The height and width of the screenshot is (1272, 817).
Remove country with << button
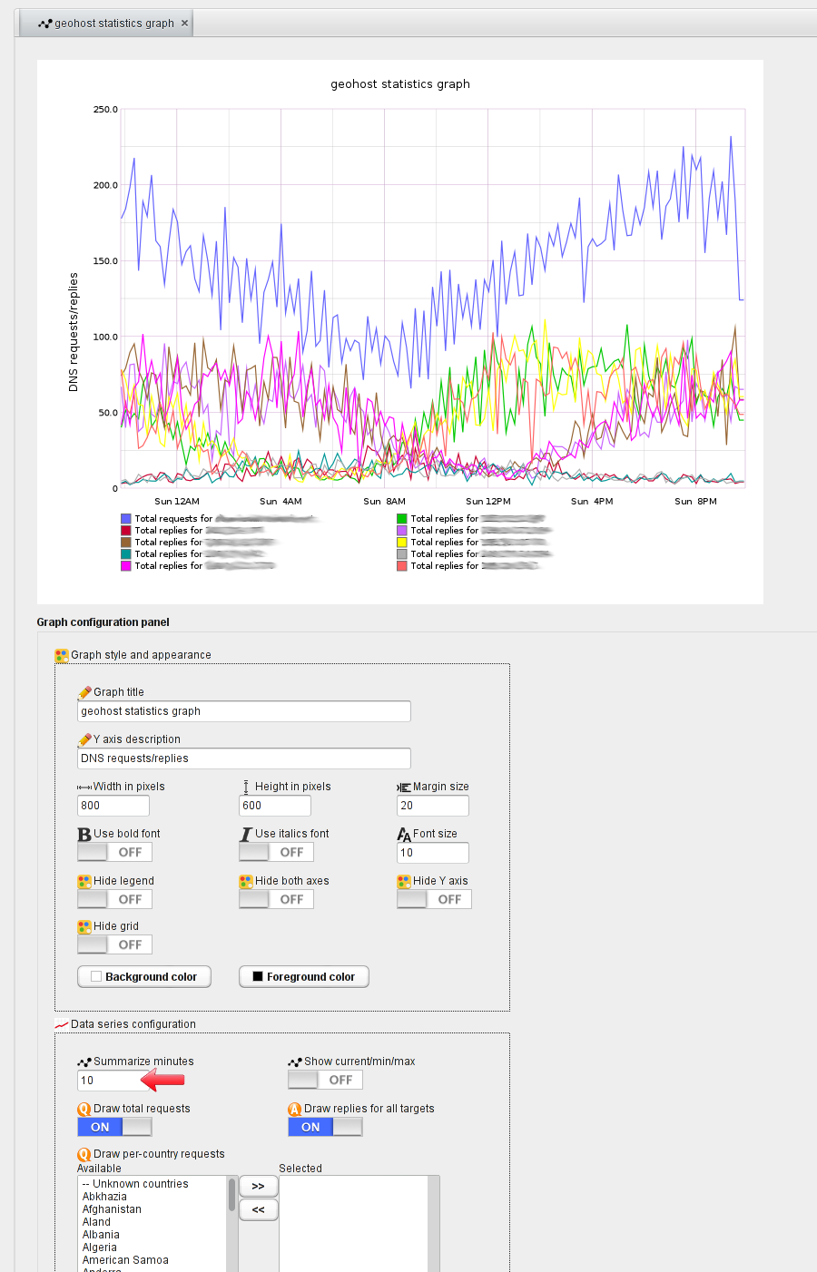point(259,1209)
